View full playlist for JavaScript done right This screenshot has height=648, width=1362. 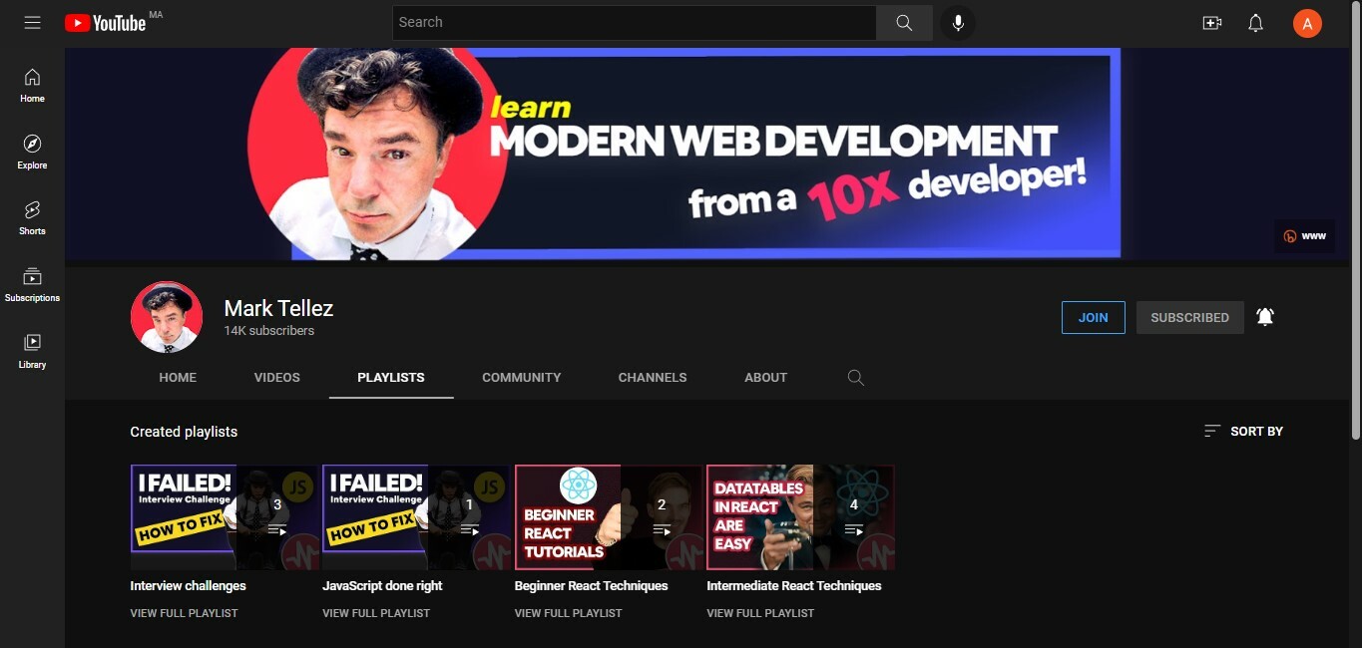376,613
